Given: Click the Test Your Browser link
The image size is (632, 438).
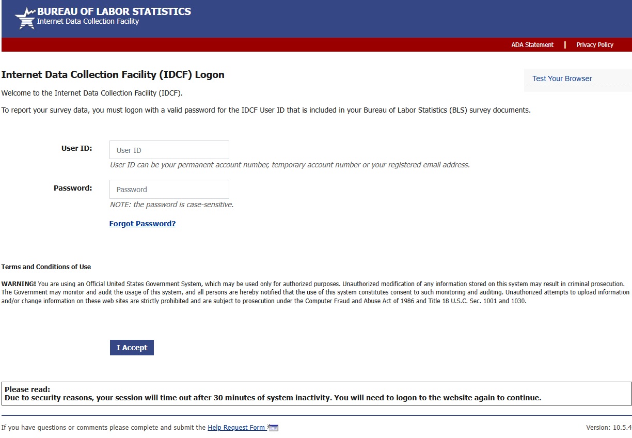Looking at the screenshot, I should click(x=562, y=79).
